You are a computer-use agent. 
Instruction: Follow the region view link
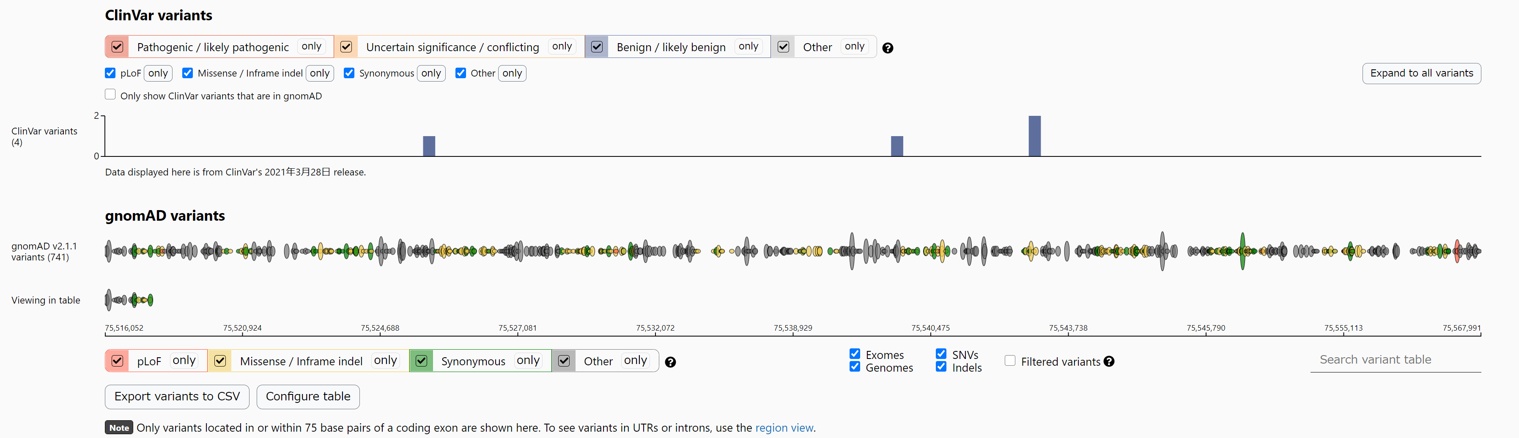(784, 428)
